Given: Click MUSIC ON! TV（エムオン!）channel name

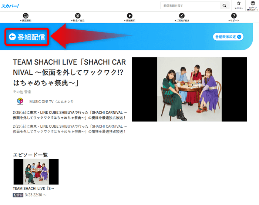Looking at the screenshot, I should [x=51, y=102].
